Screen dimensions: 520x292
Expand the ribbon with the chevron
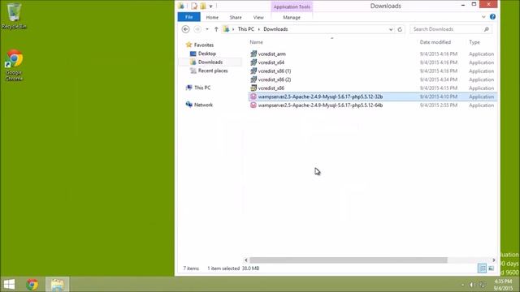pyautogui.click(x=483, y=17)
